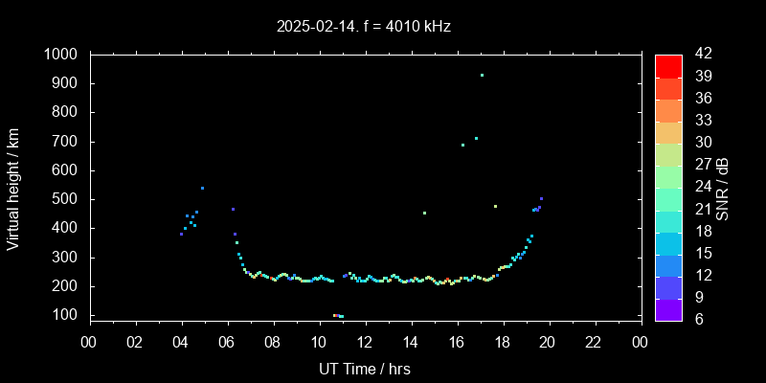Viewport: 766px width, 383px height.
Task: Select the 'UT Time / hrs' axis label
Action: tap(364, 369)
